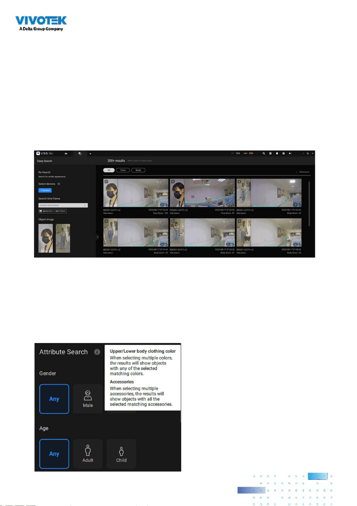Screen dimensions: 357x506
Task: Minimize the VSS window
Action: point(303,153)
